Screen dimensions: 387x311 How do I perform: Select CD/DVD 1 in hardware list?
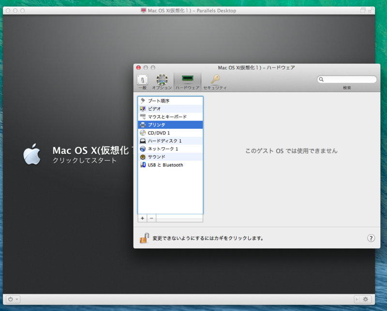click(x=170, y=133)
